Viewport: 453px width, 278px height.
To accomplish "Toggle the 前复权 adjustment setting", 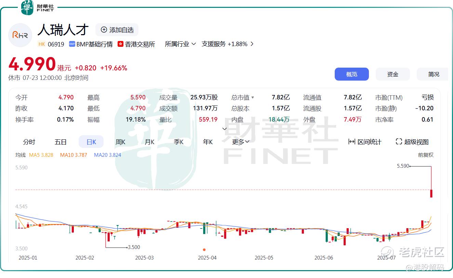I will pos(426,155).
